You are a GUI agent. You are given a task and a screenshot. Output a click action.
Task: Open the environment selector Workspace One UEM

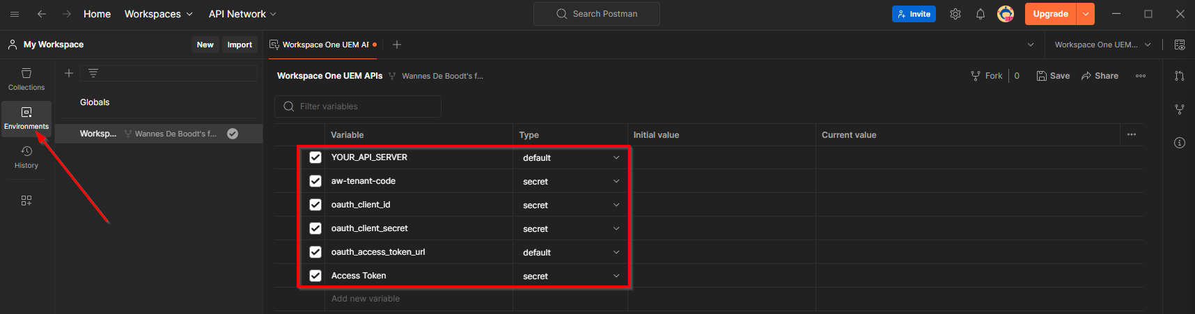coord(1102,45)
